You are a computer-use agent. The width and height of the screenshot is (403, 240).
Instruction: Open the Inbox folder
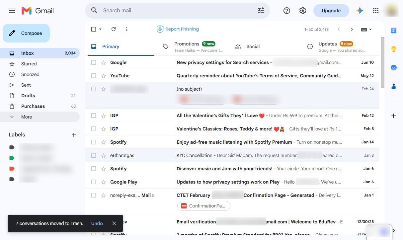point(40,53)
